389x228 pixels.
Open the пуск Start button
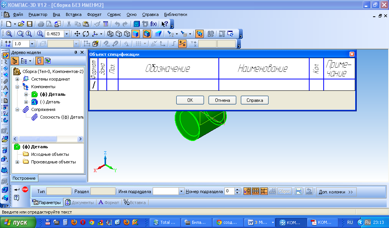pos(17,222)
